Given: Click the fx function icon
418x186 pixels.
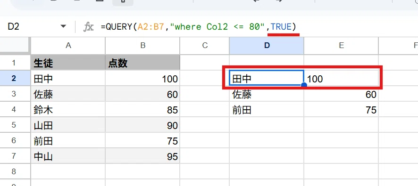Looking at the screenshot, I should tap(89, 27).
